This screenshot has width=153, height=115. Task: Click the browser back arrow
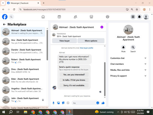tap(3, 10)
